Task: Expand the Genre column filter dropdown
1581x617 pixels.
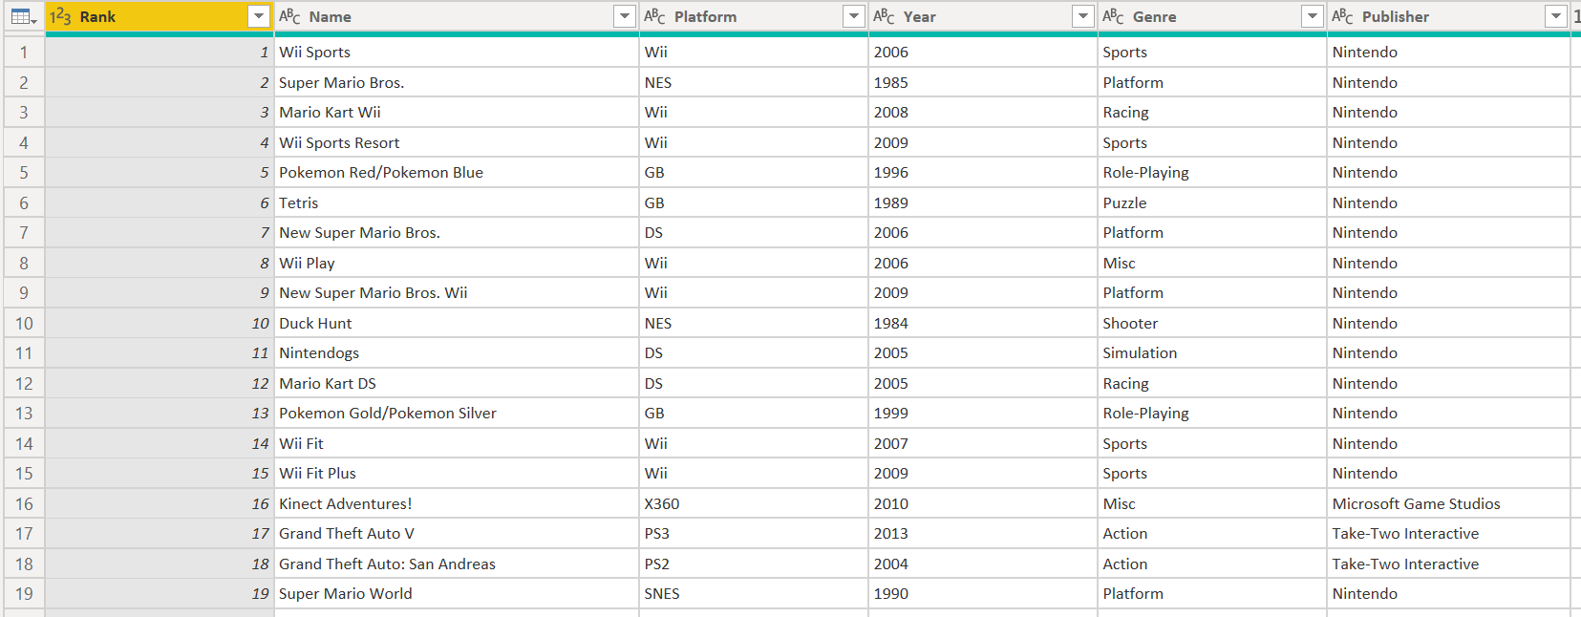Action: (x=1313, y=17)
